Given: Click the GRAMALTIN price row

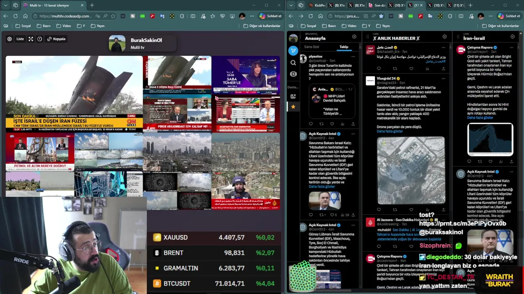Looking at the screenshot, I should coord(214,268).
